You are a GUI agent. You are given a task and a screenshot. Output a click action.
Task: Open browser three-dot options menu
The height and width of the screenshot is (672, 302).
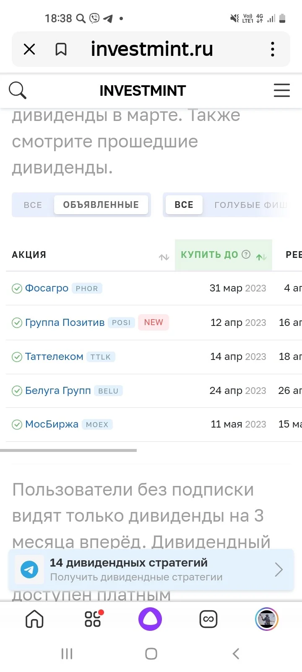273,50
